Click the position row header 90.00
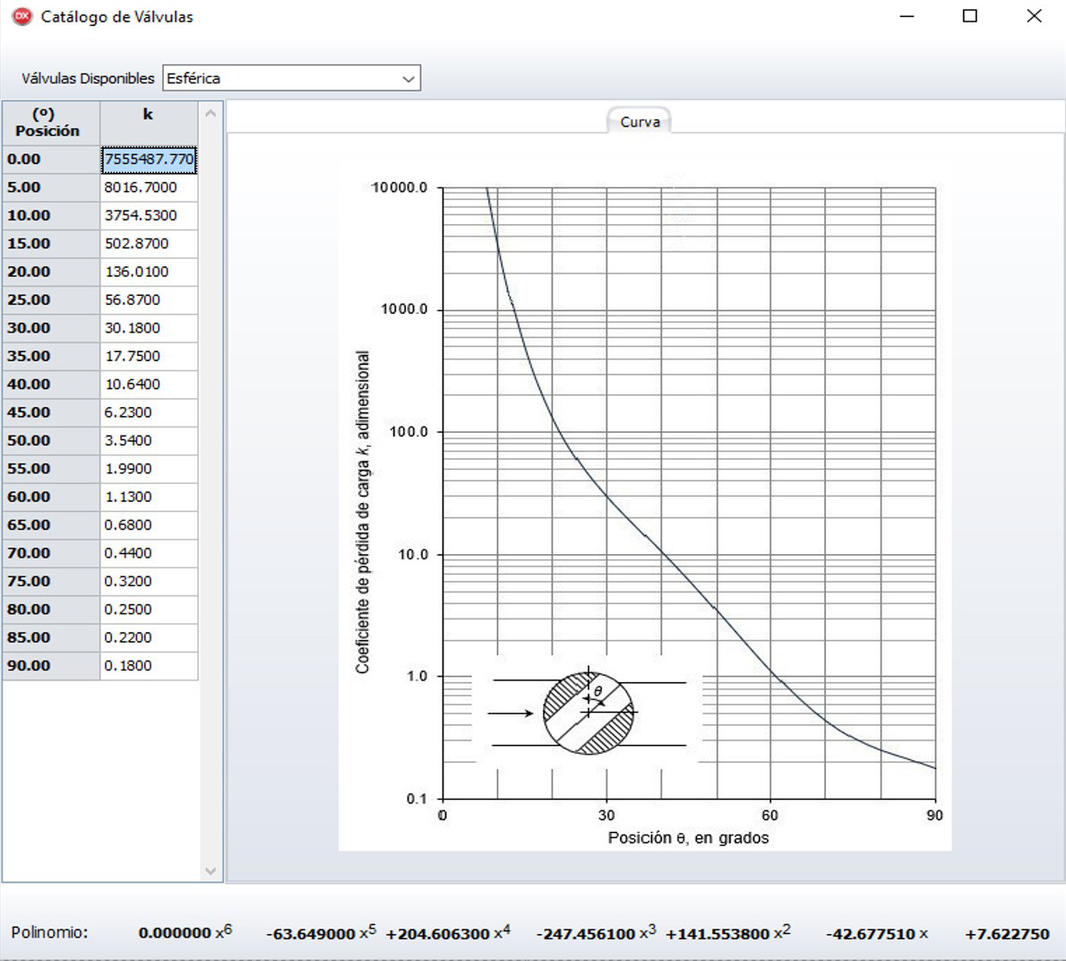 [51, 666]
